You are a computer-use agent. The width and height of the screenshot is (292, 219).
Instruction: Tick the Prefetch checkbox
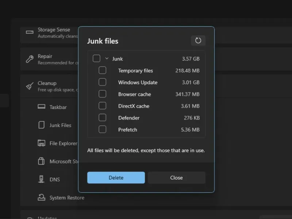(x=103, y=130)
